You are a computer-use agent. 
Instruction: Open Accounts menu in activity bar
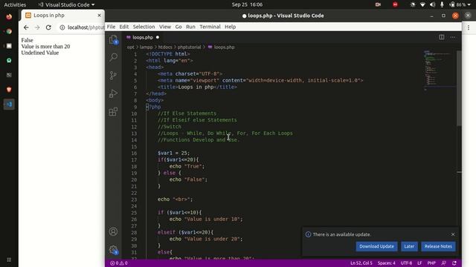113,231
